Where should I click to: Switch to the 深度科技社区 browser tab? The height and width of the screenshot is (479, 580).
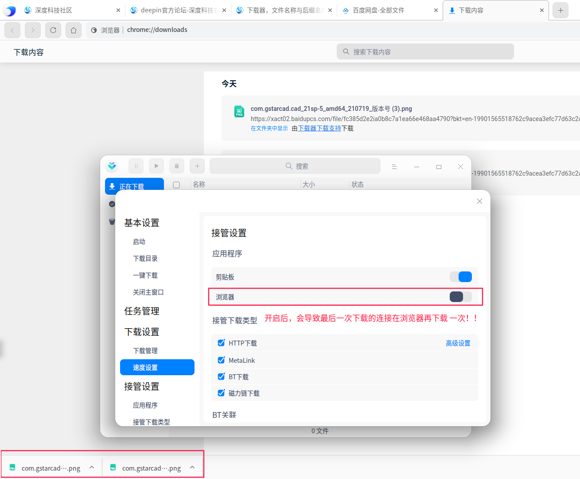point(73,10)
